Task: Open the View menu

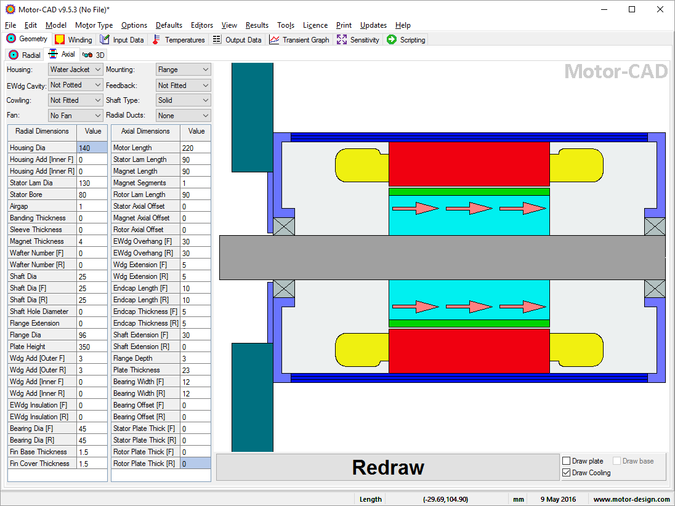Action: (230, 25)
